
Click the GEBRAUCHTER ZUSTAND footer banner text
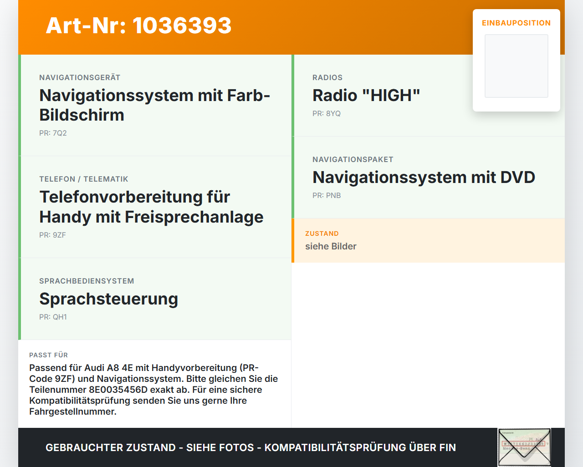251,447
